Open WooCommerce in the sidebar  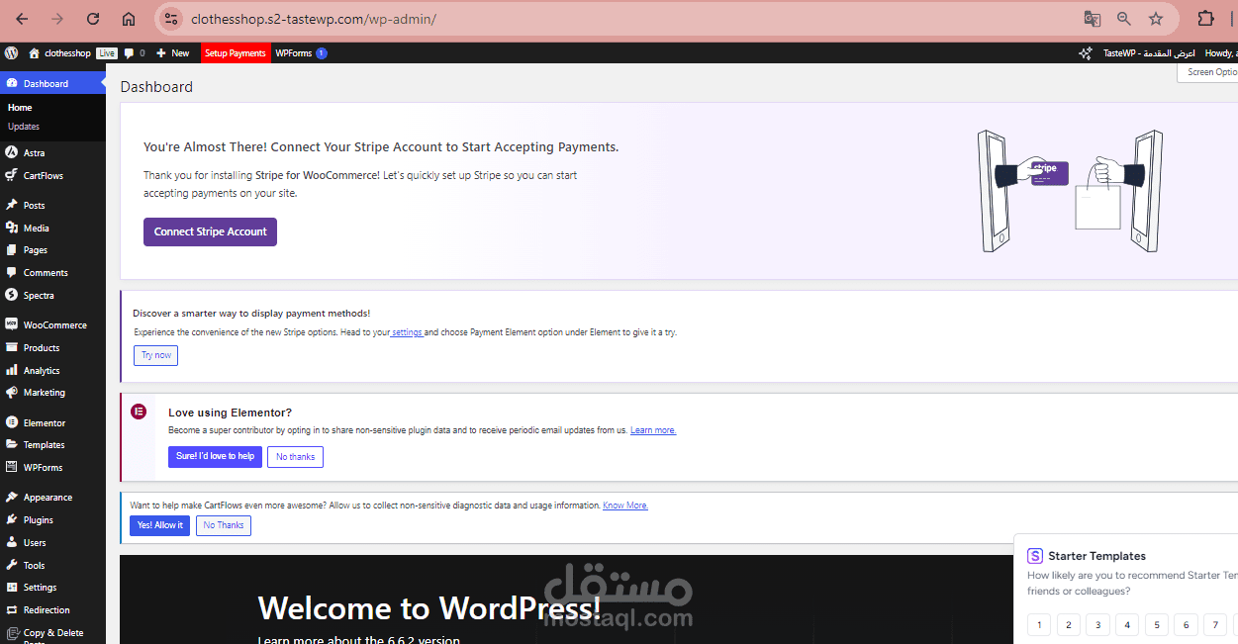[x=52, y=324]
